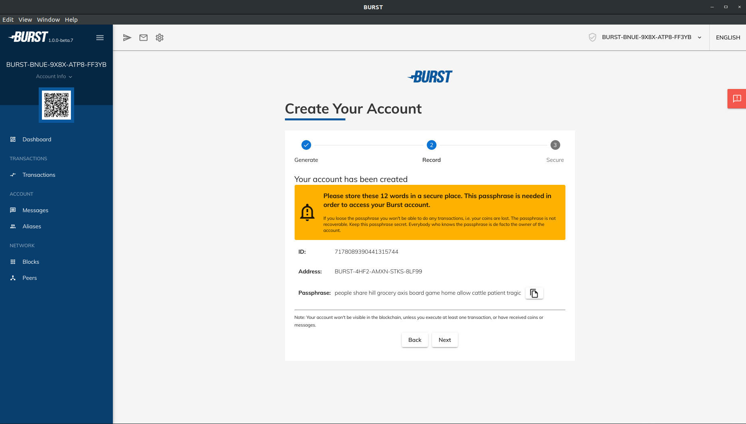Click the address BURST-4HF2-AMXN-STKS-8LF99
Viewport: 746px width, 424px height.
(x=378, y=271)
